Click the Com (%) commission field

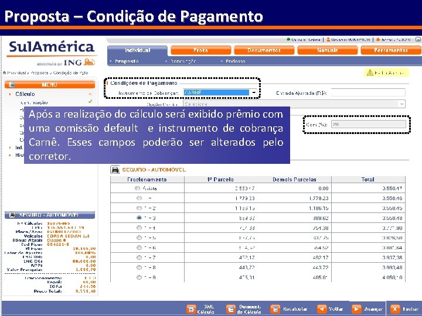pyautogui.click(x=369, y=125)
